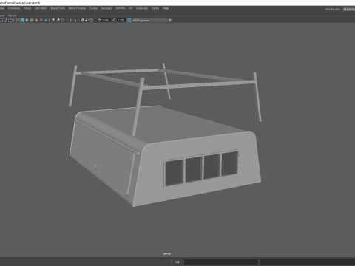Enable smooth shade all mode
Image resolution: width=355 pixels, height=266 pixels.
22,20
